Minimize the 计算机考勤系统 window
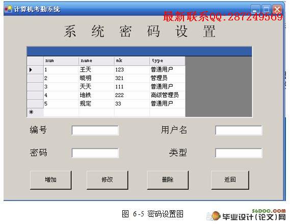 (x=255, y=9)
